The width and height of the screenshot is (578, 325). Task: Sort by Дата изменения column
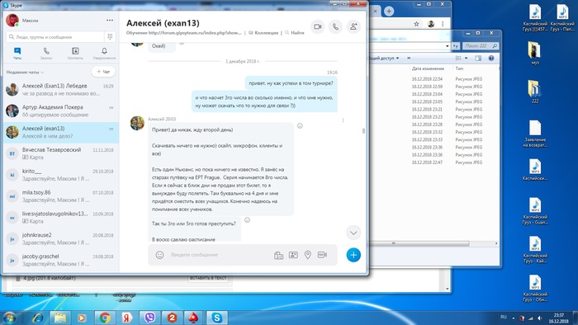pos(428,68)
